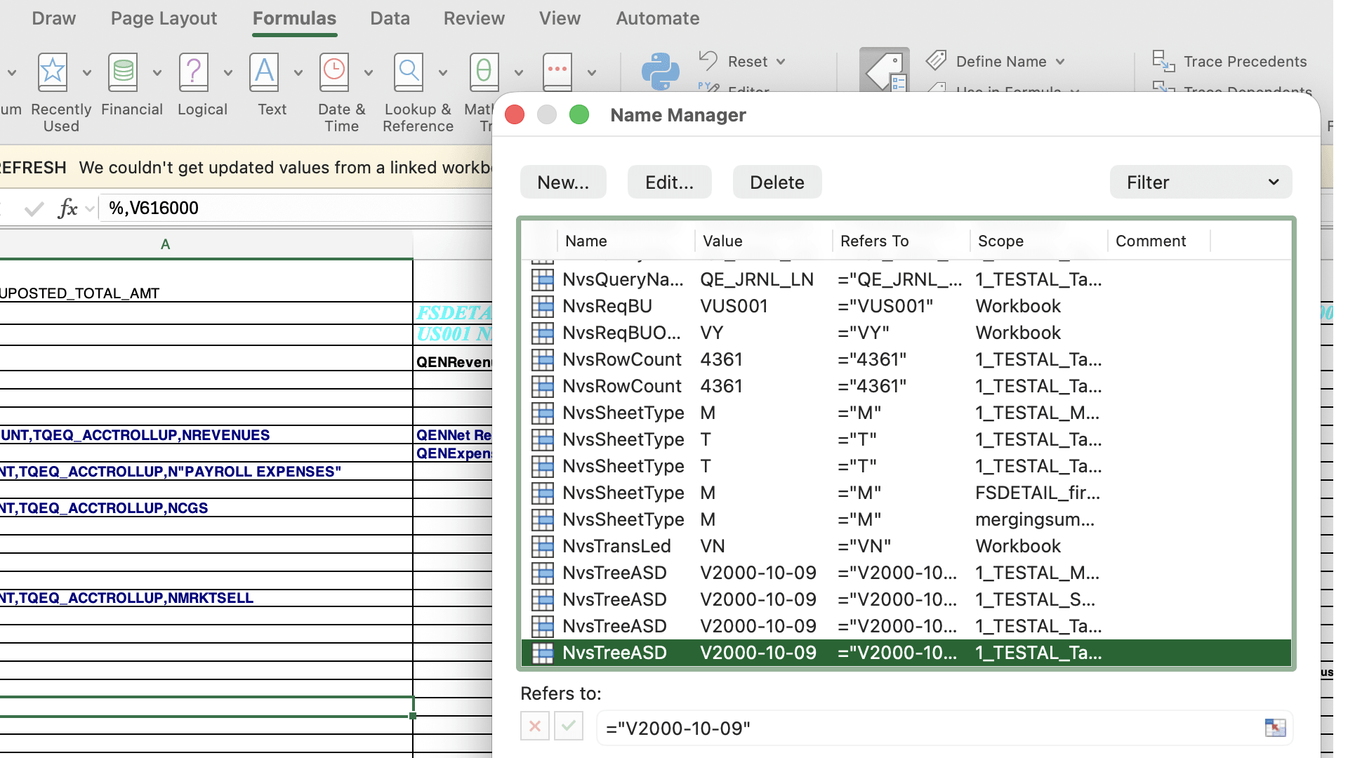
Task: Click cell containing NCGS
Action: 206,507
